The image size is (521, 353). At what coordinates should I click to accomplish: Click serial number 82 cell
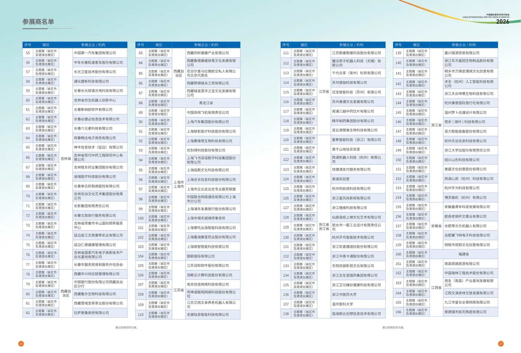28,313
